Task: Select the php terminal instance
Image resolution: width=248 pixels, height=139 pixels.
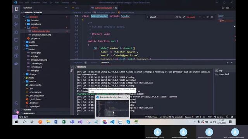Action: 220,71
